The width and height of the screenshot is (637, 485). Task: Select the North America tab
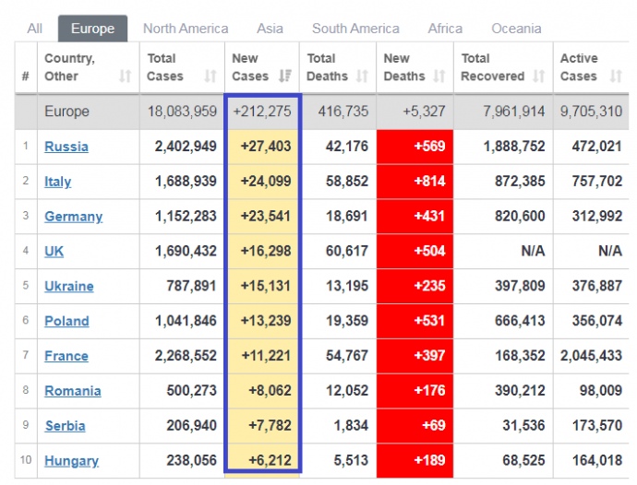[186, 29]
